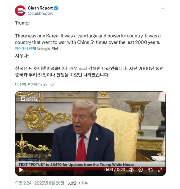Click the video frame showing the speaker

(91, 127)
